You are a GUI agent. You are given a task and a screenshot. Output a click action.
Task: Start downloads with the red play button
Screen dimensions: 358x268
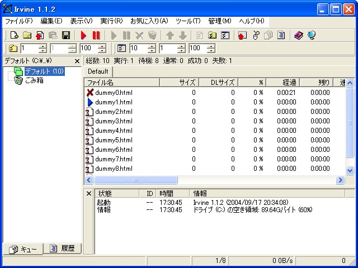[84, 35]
